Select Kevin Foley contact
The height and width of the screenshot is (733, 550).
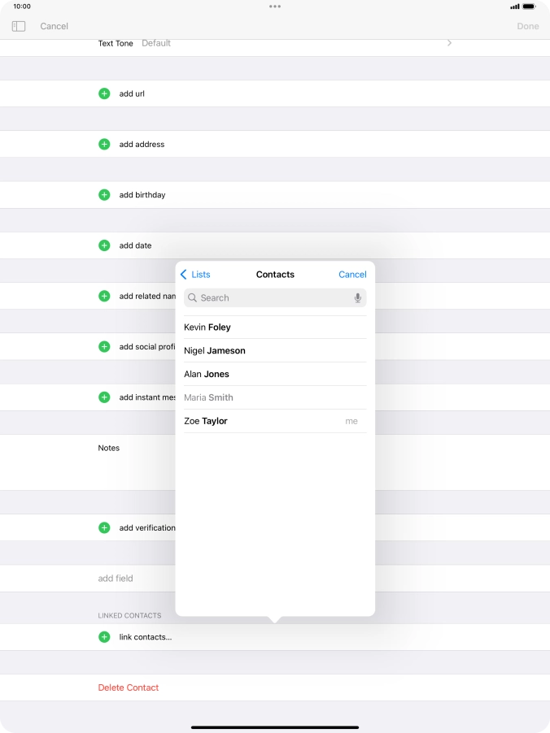pyautogui.click(x=207, y=327)
